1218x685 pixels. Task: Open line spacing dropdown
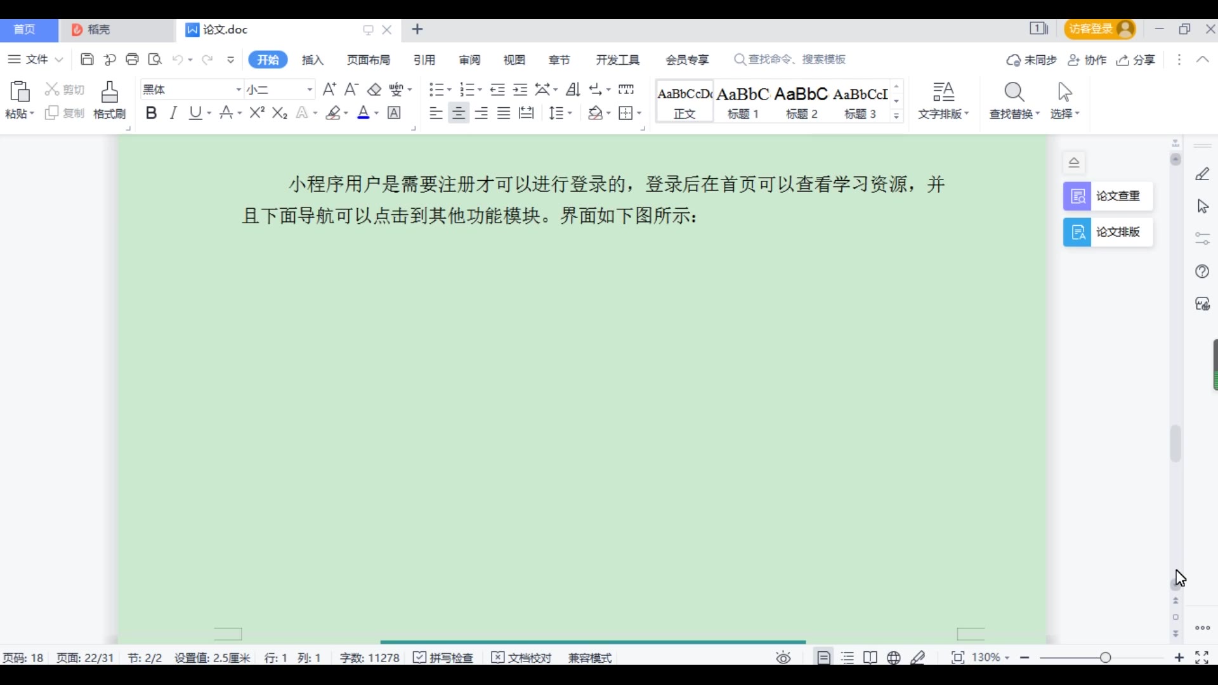[x=561, y=113]
